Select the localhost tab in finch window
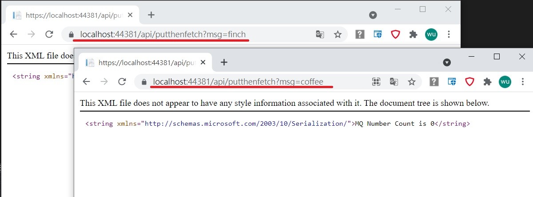The image size is (533, 197). tap(73, 15)
